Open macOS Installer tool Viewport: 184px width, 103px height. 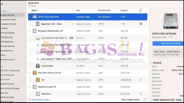7,84
